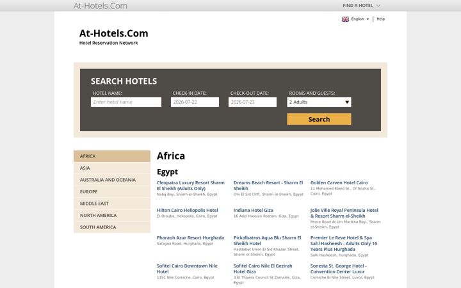Click the At-Hotels.Com top bar logo
This screenshot has width=461, height=288.
101,6
